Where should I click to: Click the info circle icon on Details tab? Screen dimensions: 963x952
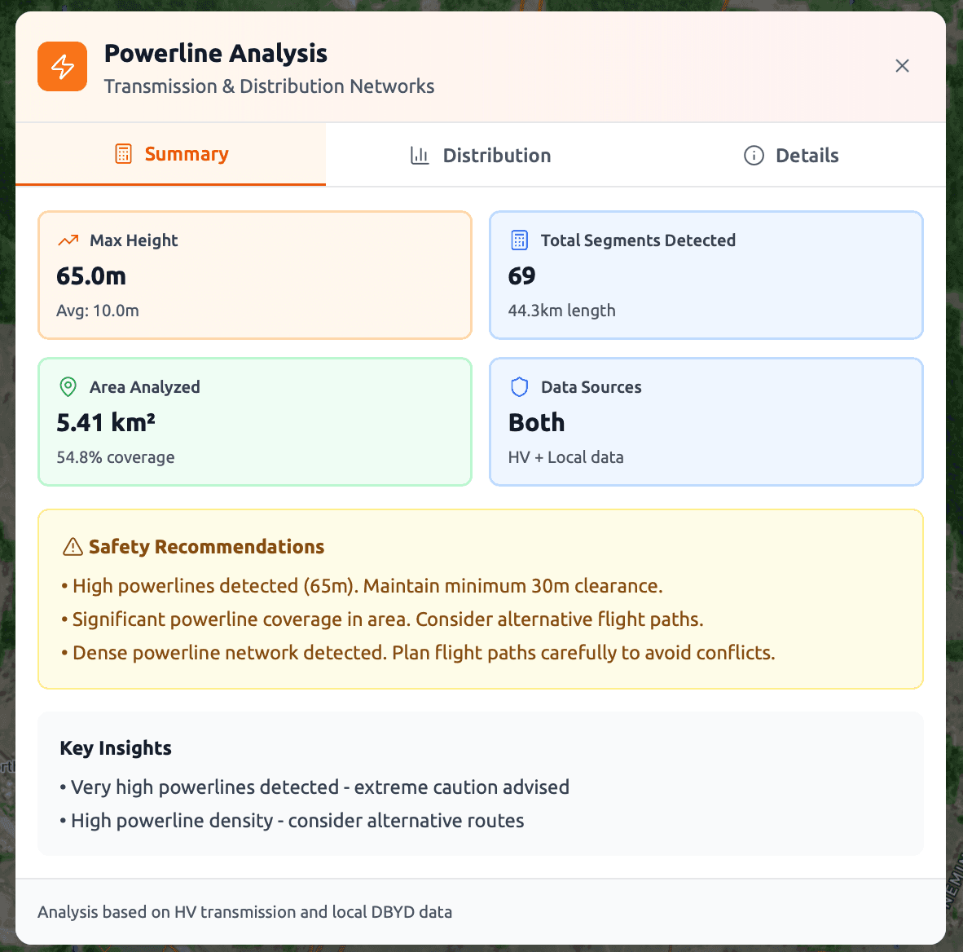[x=754, y=155]
